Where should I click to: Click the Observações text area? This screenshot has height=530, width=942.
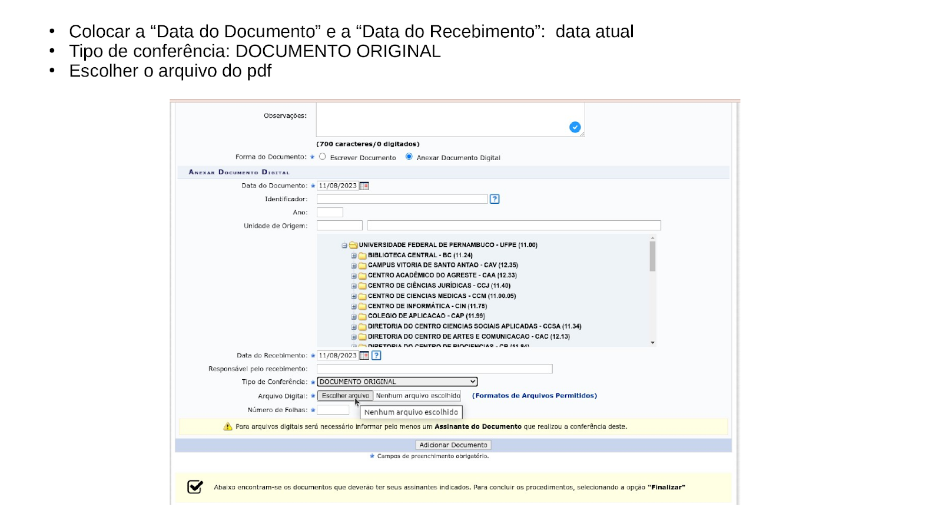pyautogui.click(x=450, y=120)
